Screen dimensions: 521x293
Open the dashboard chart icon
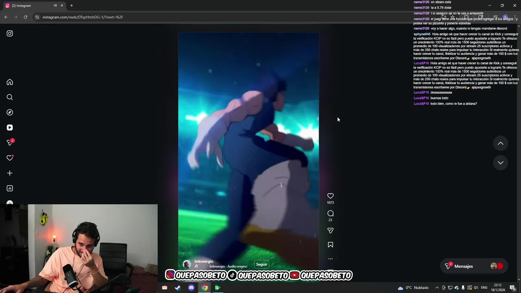tap(10, 188)
